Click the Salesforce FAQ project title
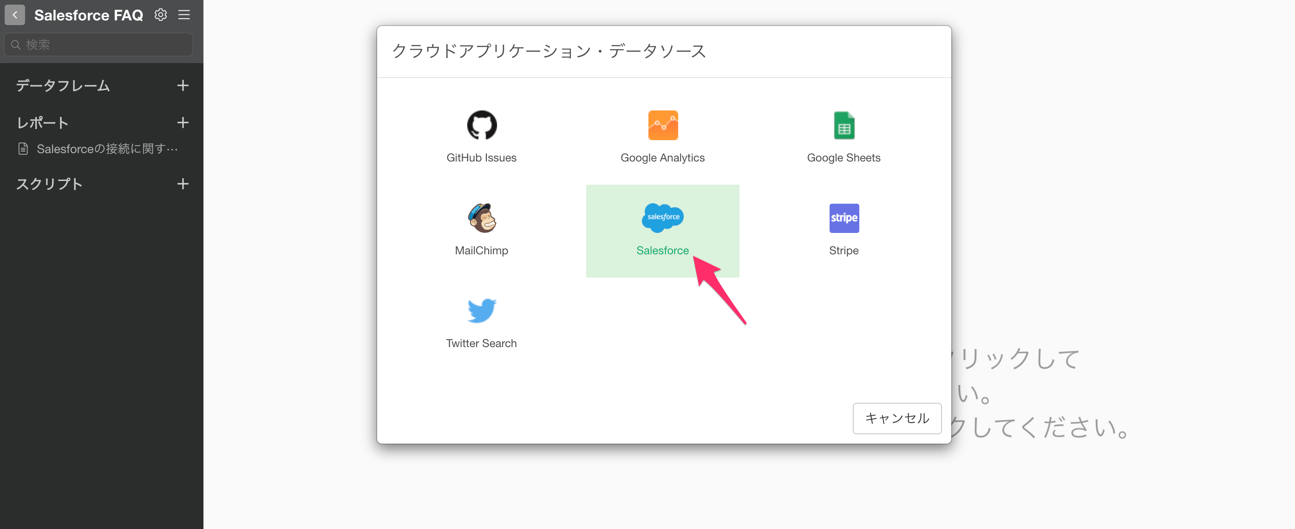The width and height of the screenshot is (1295, 529). 88,15
